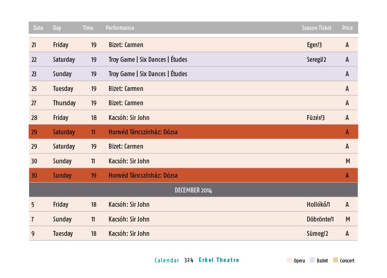Click the Opera legend color swatch
Image resolution: width=387 pixels, height=278 pixels.
tap(289, 260)
